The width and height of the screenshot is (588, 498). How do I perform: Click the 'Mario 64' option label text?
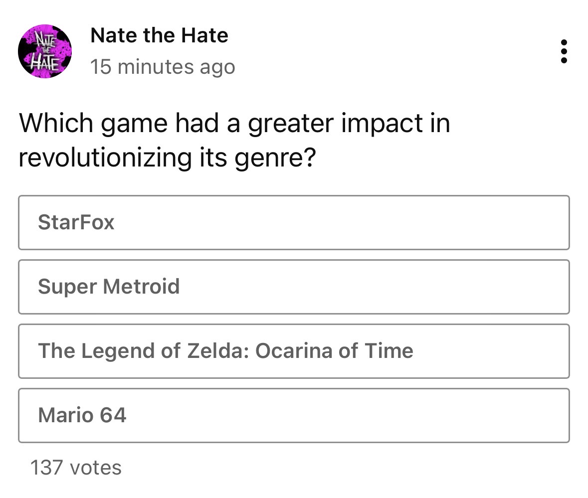pos(82,415)
